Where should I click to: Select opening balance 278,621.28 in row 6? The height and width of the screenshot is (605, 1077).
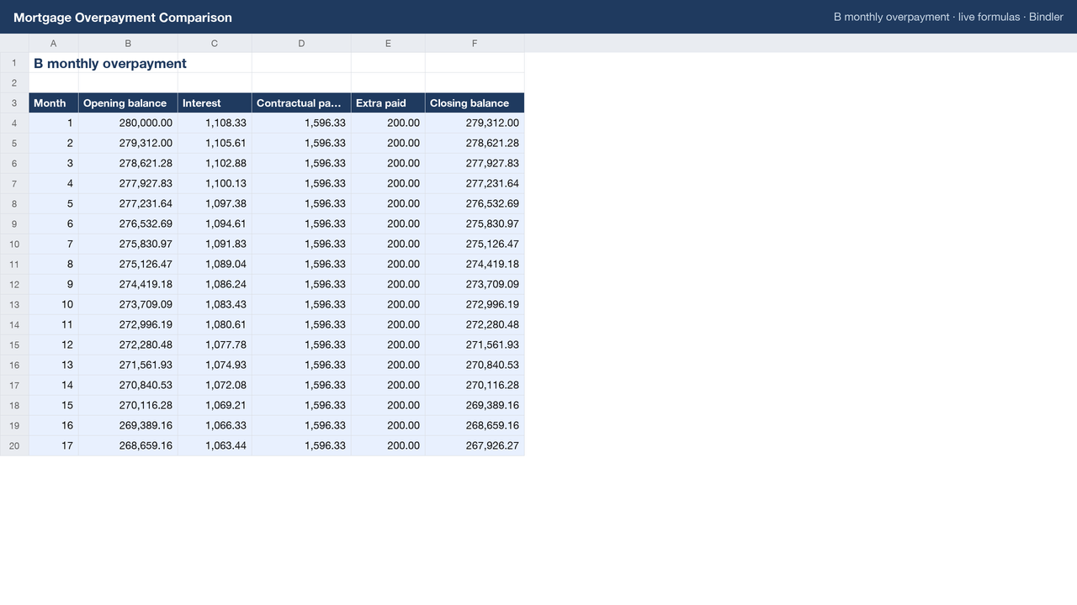(128, 164)
